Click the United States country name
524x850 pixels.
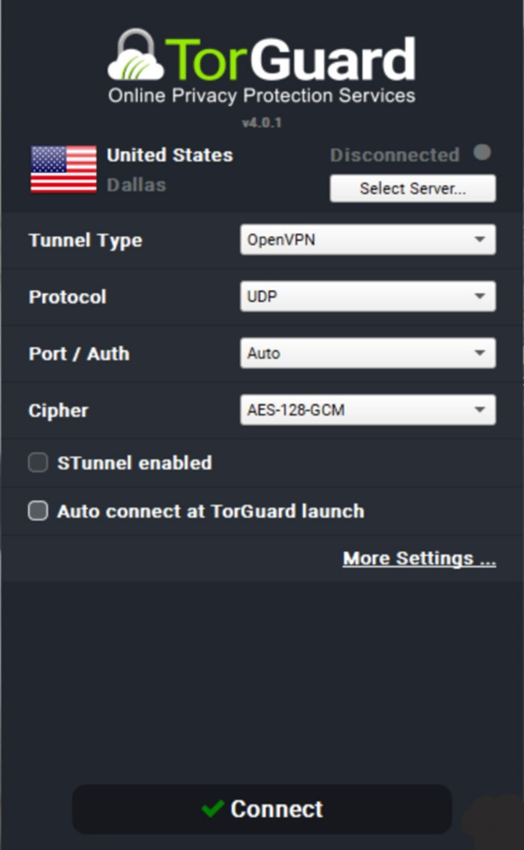click(x=169, y=155)
